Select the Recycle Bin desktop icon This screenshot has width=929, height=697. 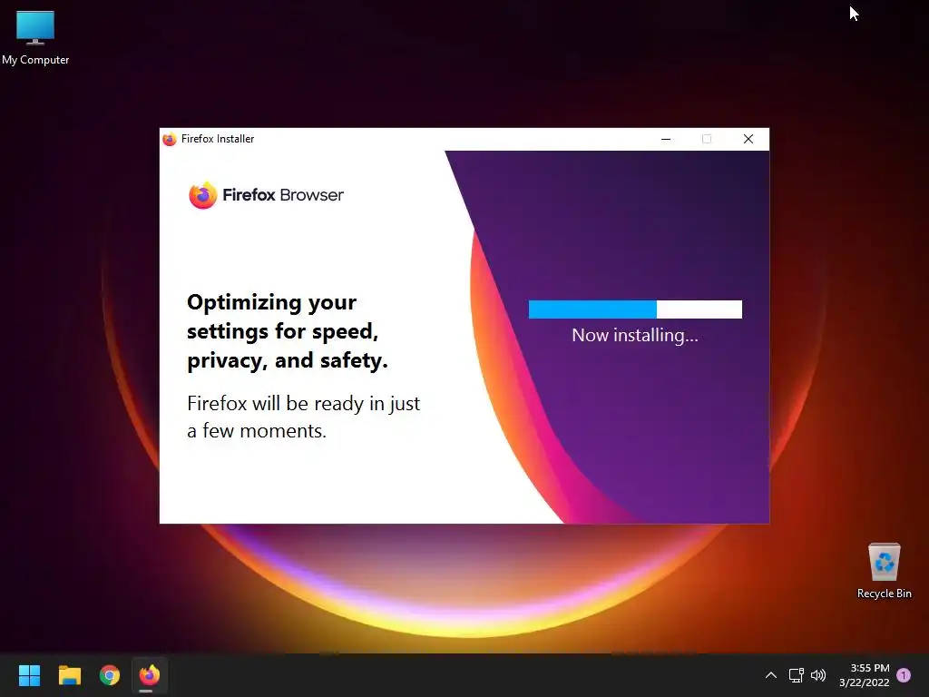[884, 571]
